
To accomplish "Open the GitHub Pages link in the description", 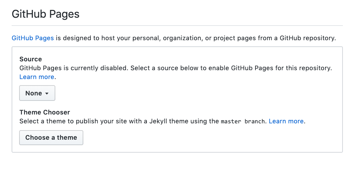I will click(x=33, y=38).
